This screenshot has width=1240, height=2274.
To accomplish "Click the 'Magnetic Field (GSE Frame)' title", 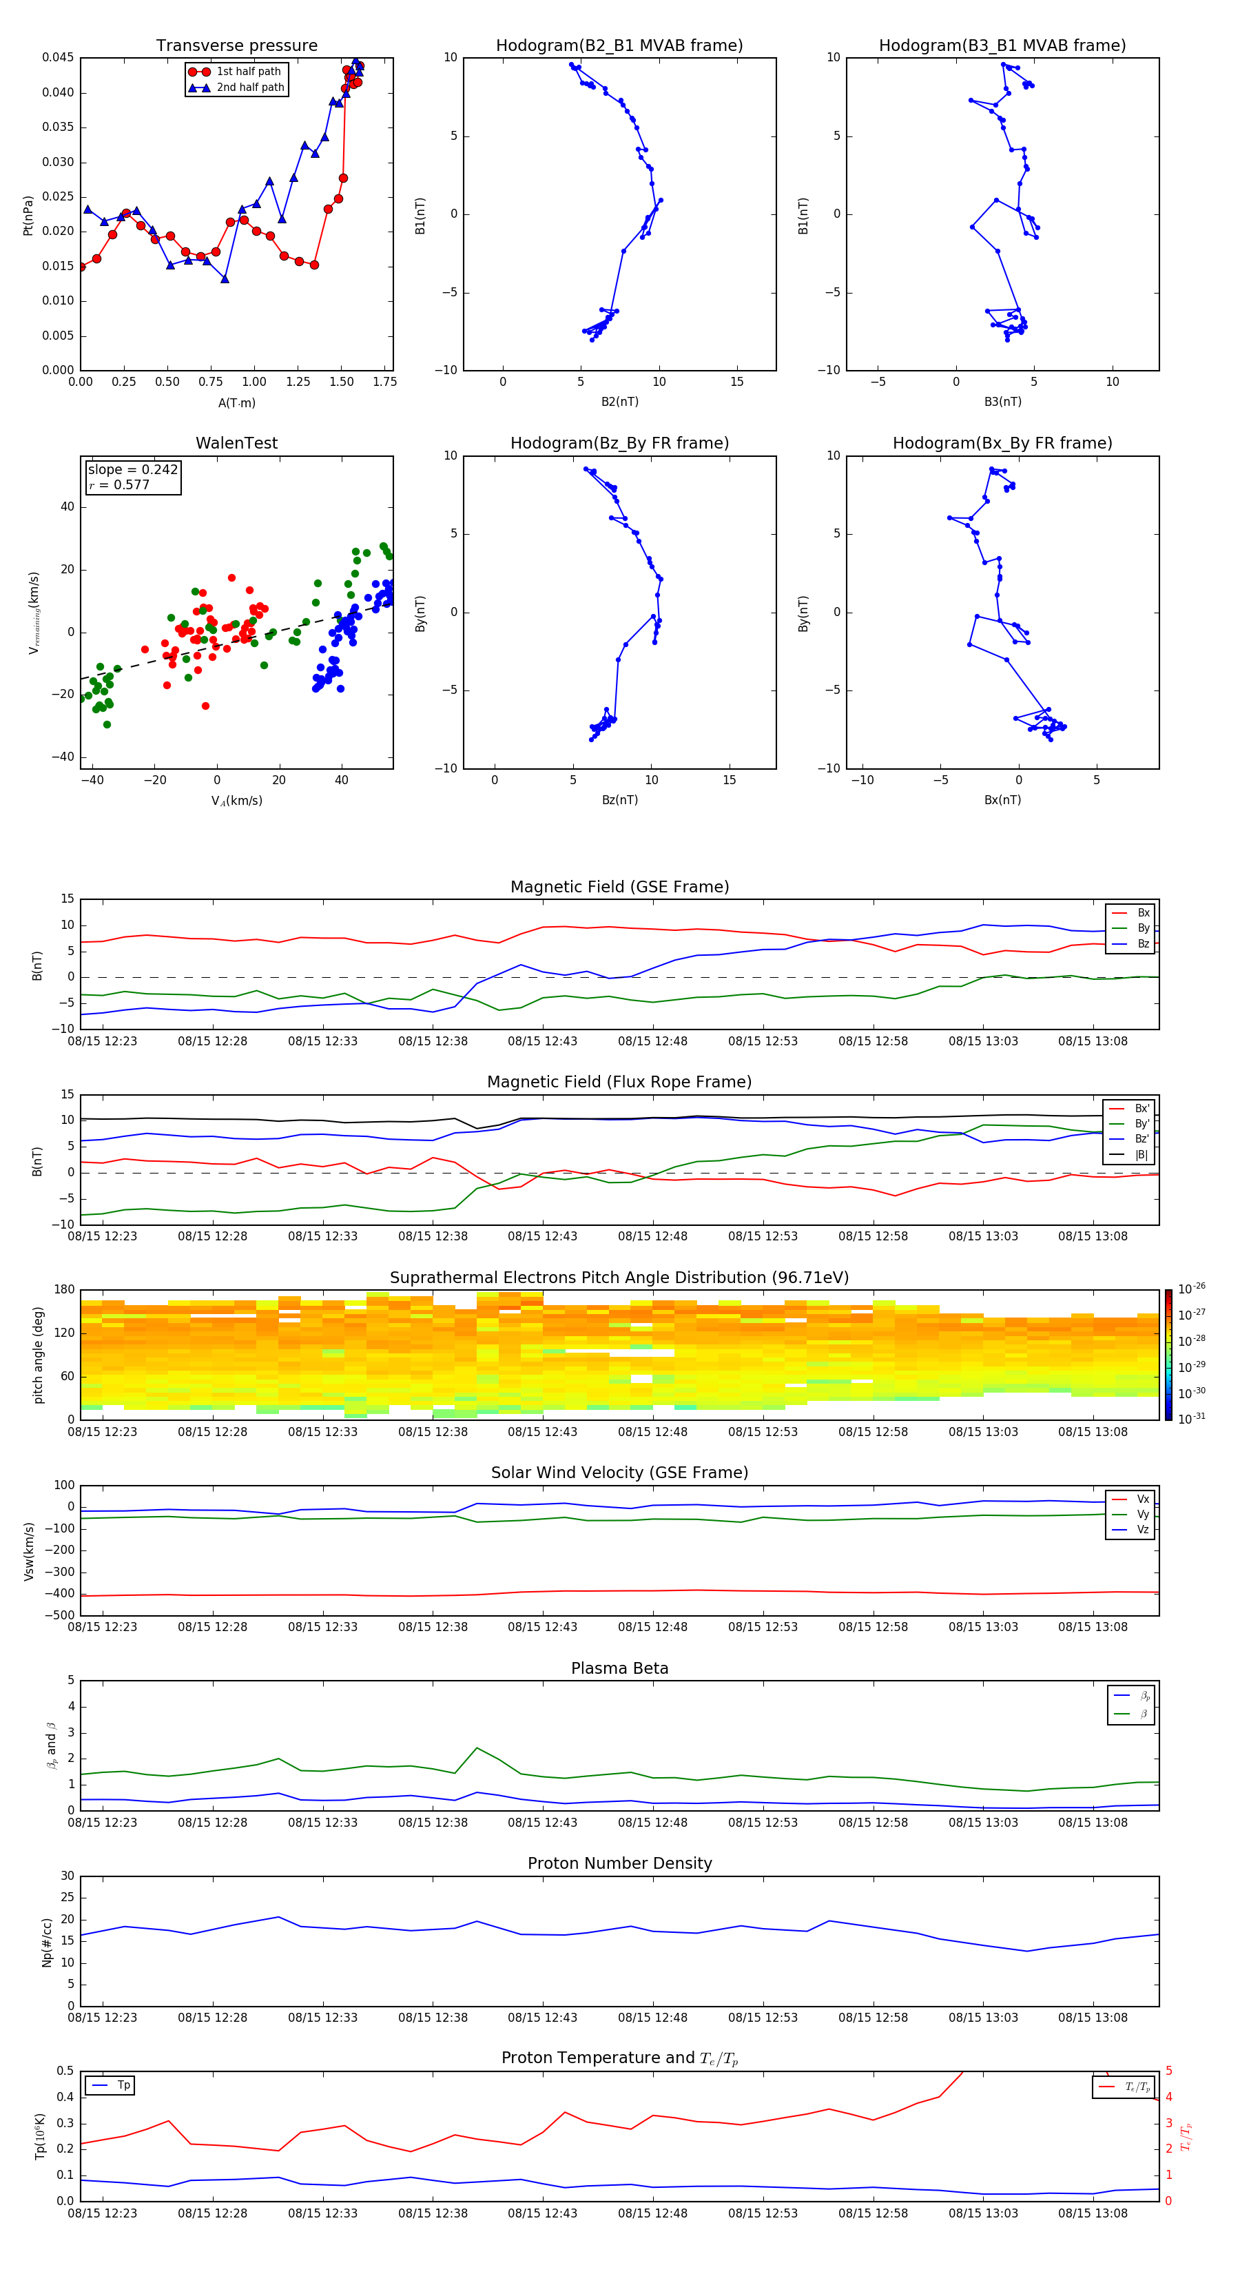I will coord(619,887).
